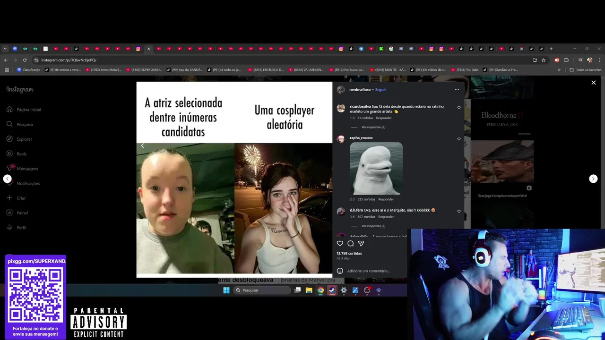Click the comment bubble icon under post
This screenshot has width=605, height=340.
[351, 244]
